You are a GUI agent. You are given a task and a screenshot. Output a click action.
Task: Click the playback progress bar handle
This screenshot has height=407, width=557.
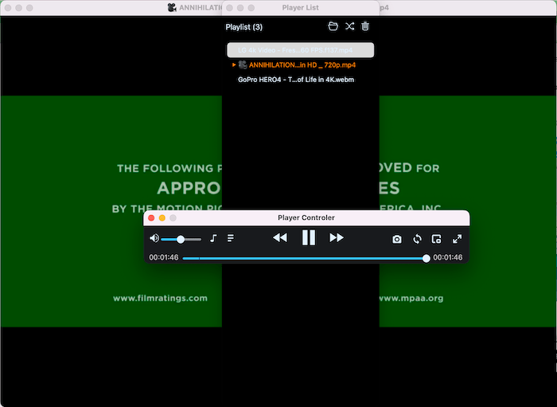tap(427, 258)
